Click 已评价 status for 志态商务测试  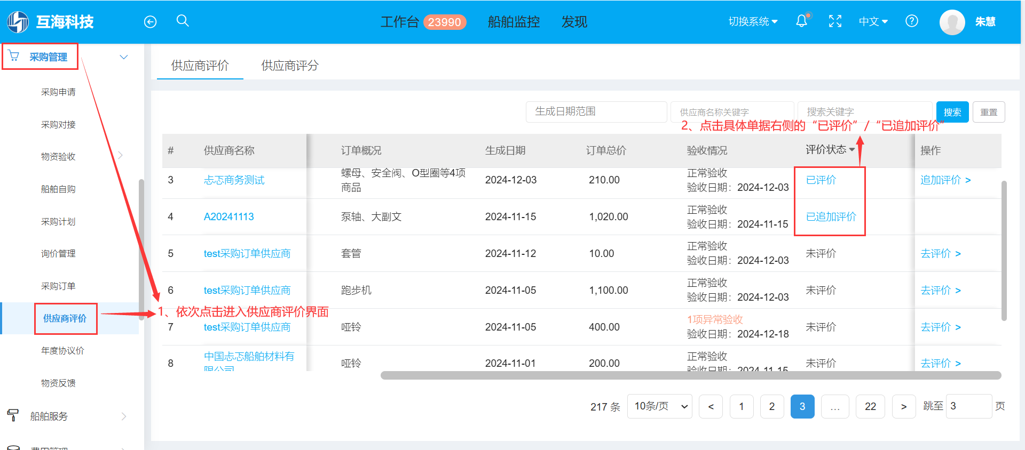pyautogui.click(x=821, y=180)
